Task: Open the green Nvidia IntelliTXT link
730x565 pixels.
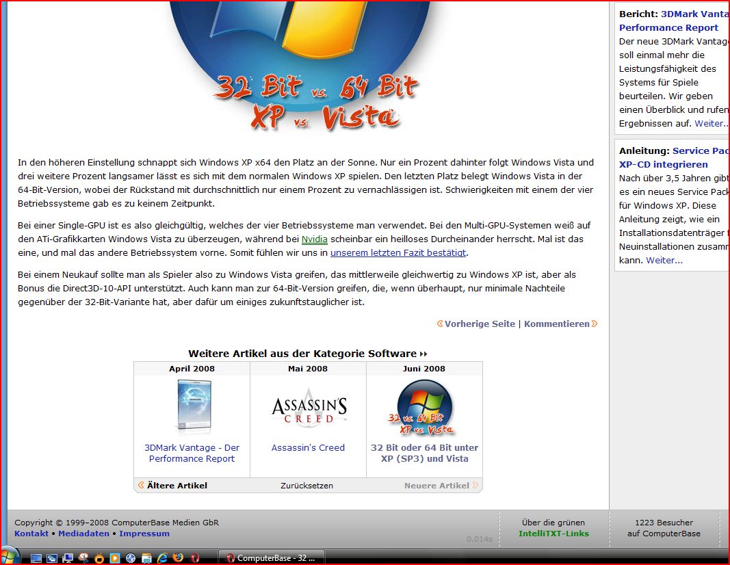Action: tap(314, 239)
